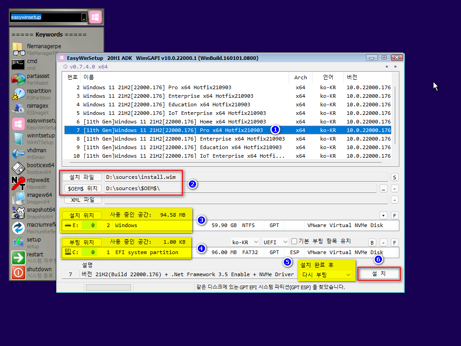Image resolution: width=461 pixels, height=346 pixels.
Task: Open vhdman icon
Action: pos(18,153)
